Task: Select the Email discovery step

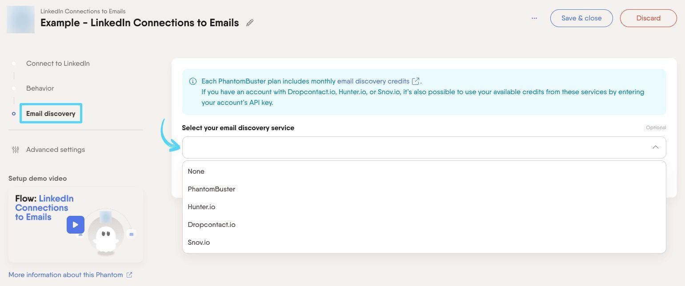Action: point(51,114)
